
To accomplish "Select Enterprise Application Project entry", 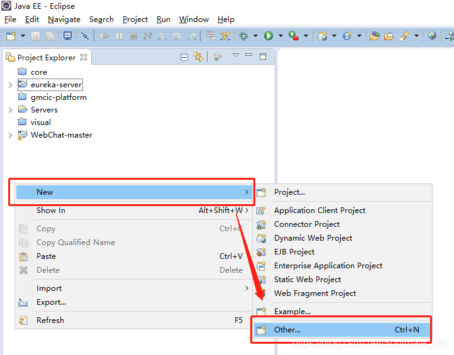I will click(x=343, y=266).
